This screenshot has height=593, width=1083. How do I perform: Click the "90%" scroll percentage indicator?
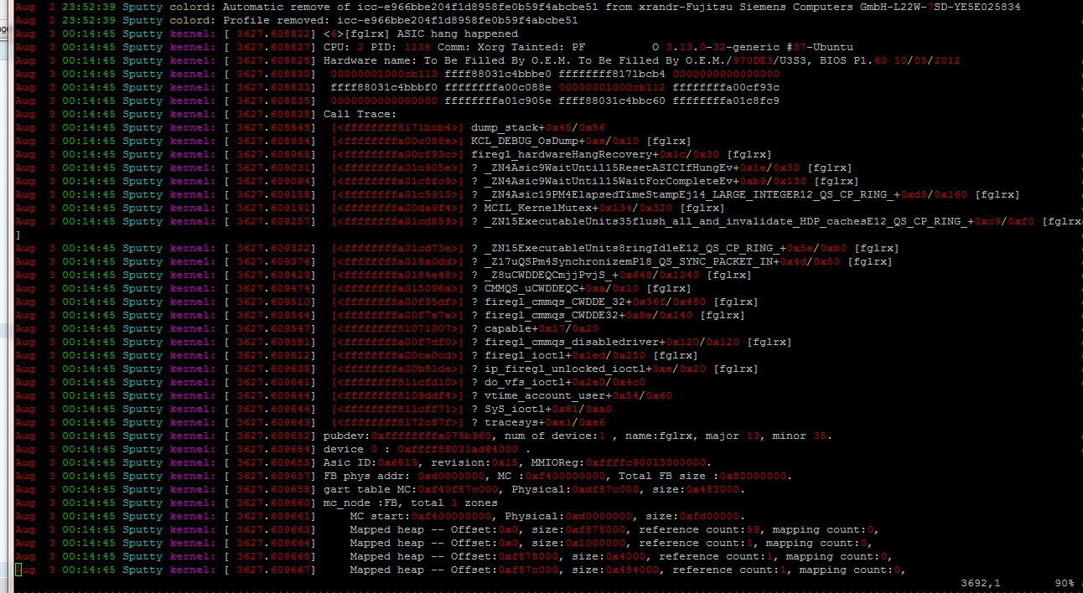click(1065, 583)
